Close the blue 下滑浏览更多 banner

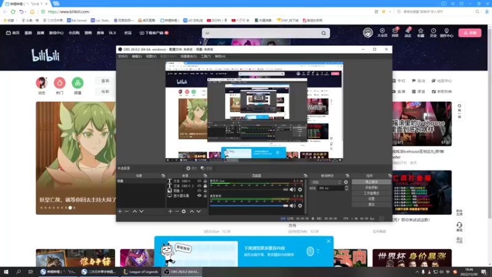click(x=328, y=241)
